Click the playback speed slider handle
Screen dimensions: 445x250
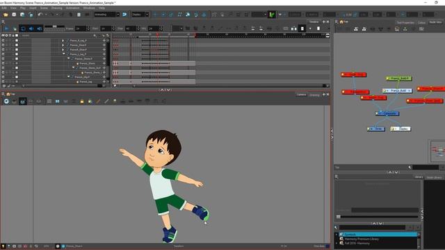(55, 26)
